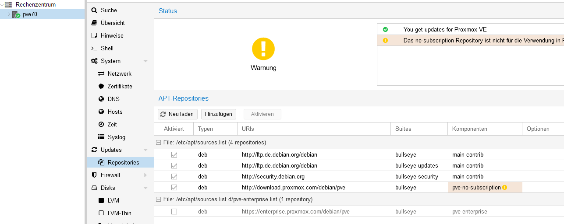Viewport: 564px width, 224px height.
Task: Toggle the checkbox for the download.proxmox.com repository
Action: coord(174,188)
